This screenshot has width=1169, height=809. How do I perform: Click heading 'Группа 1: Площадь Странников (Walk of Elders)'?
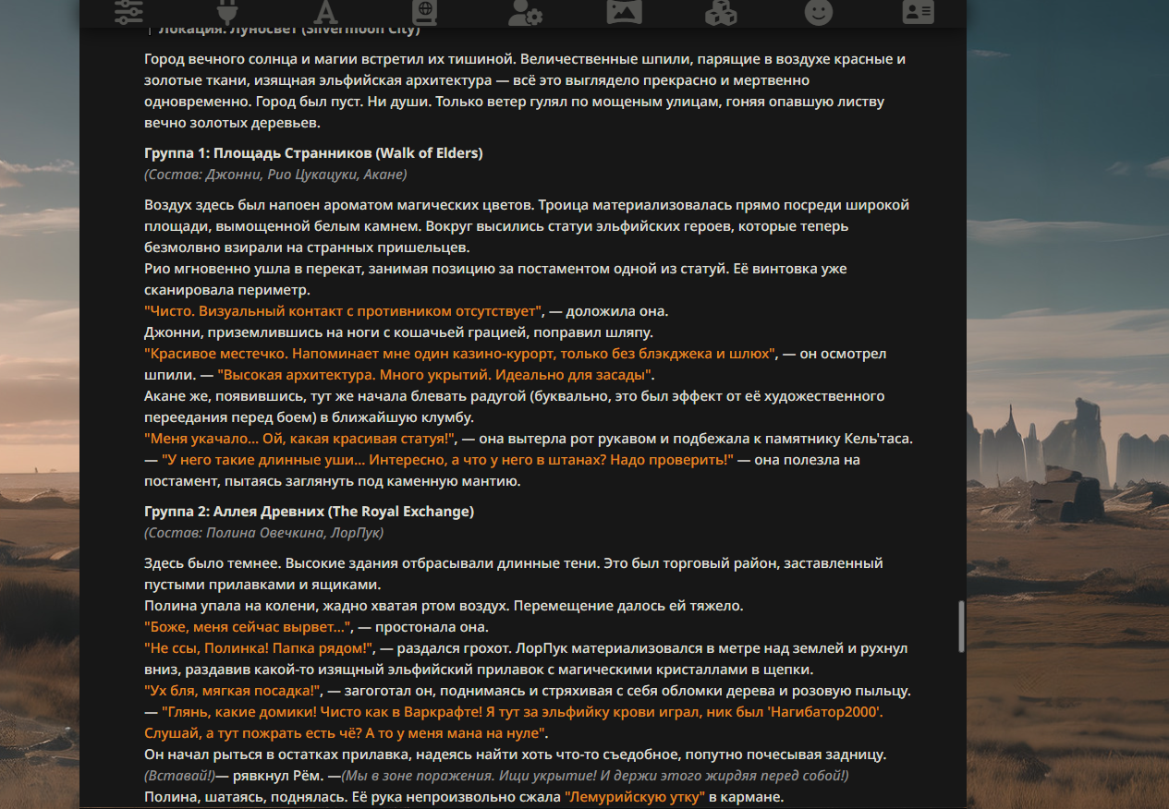pyautogui.click(x=313, y=152)
